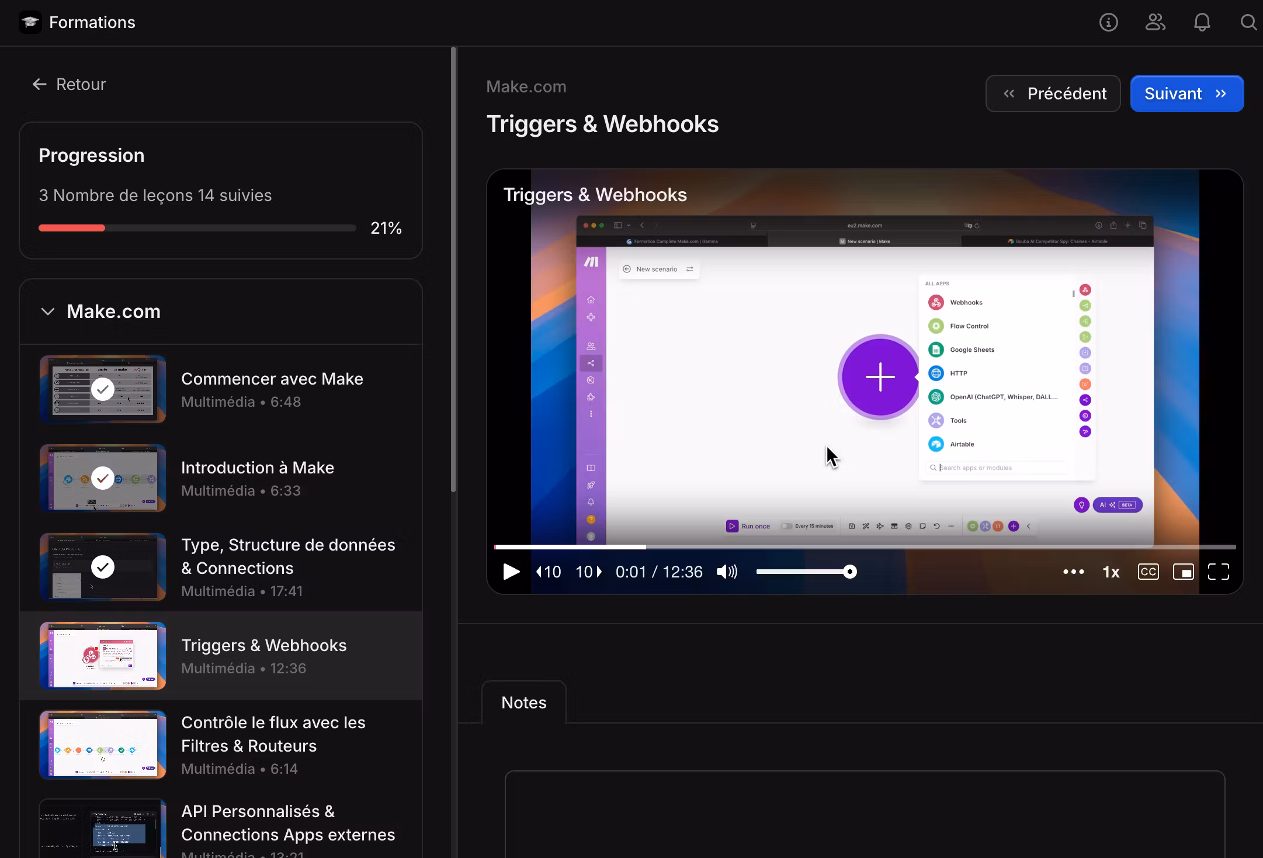Select the Notes tab
The image size is (1263, 858).
pyautogui.click(x=523, y=703)
